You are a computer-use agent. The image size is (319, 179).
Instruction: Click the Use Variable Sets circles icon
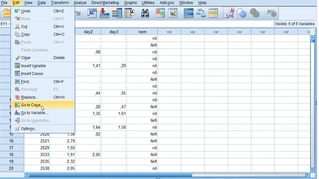point(242,13)
